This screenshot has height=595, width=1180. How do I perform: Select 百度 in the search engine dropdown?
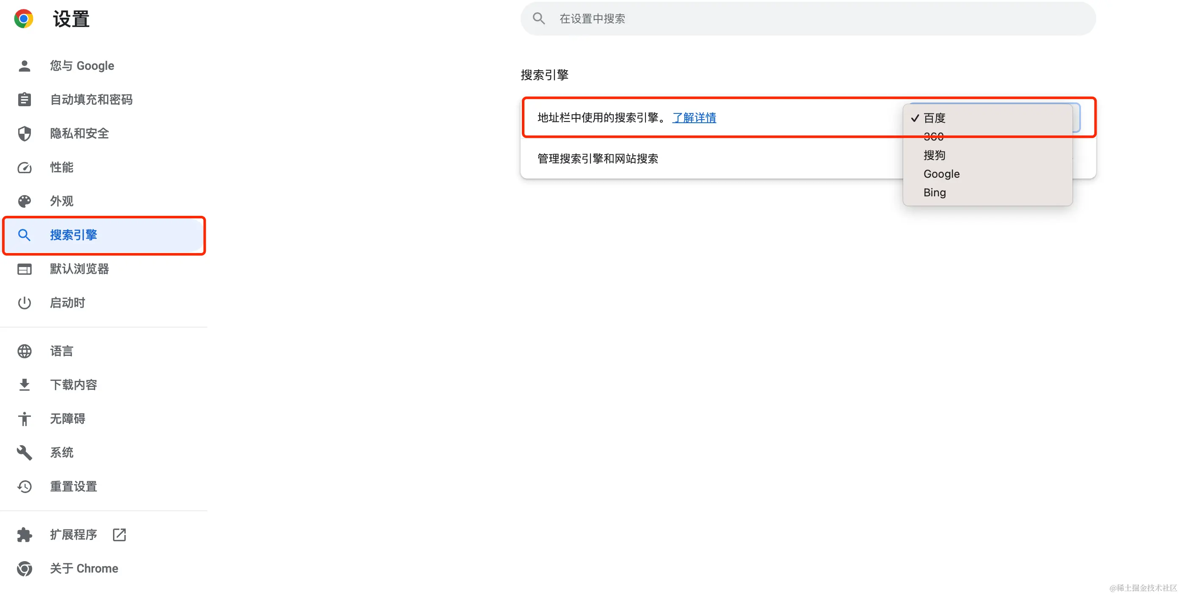tap(935, 118)
